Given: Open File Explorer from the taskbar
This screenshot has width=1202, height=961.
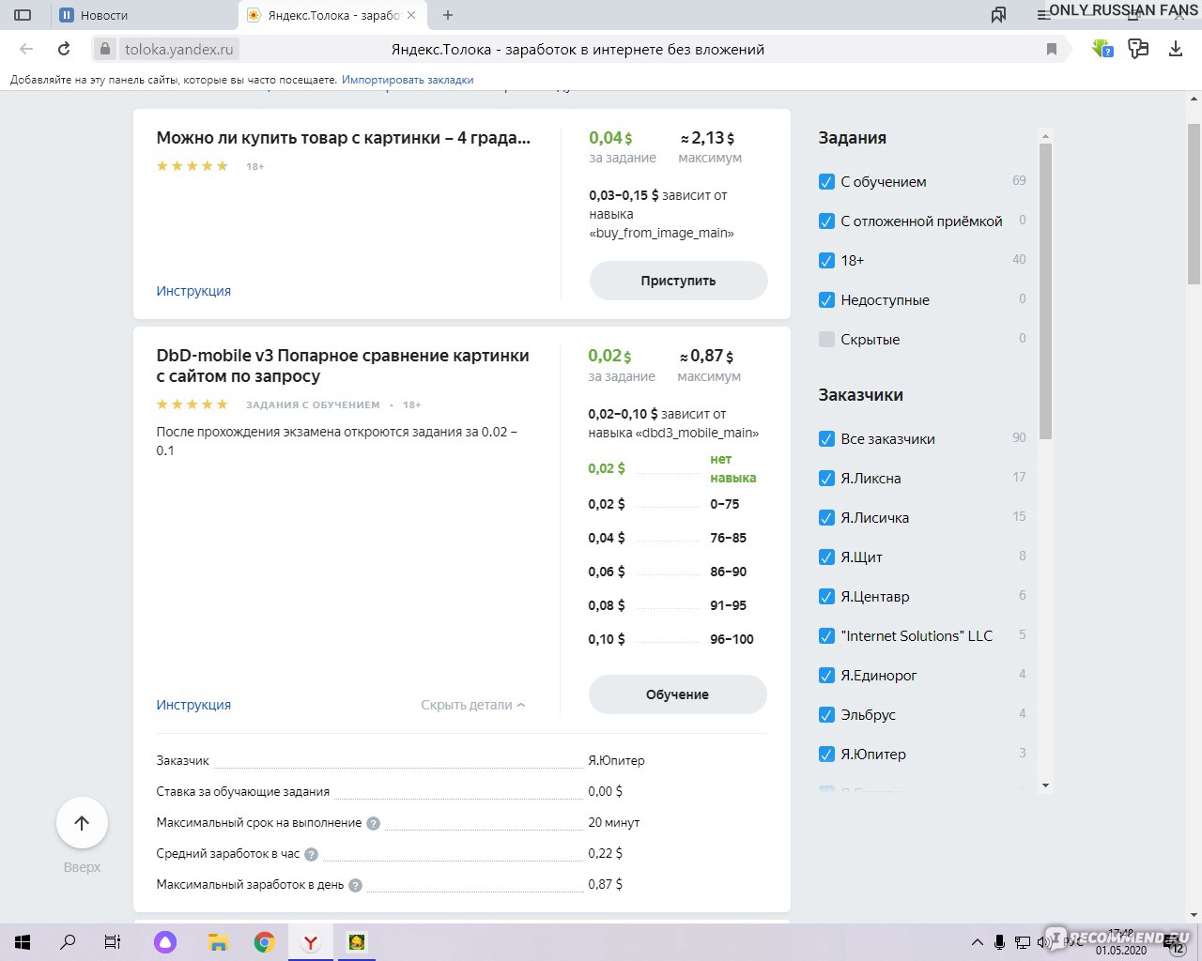Looking at the screenshot, I should tap(218, 942).
